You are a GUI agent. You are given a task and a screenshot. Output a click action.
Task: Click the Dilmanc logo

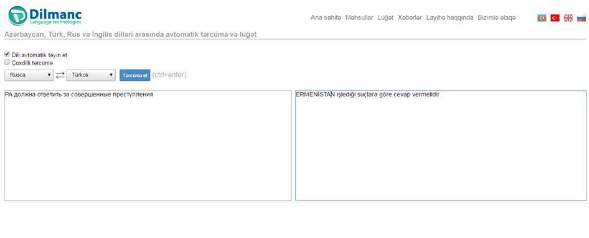[x=45, y=16]
